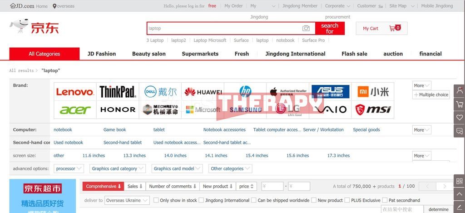The image size is (465, 213).
Task: Check Jingdong International filter box
Action: tap(201, 200)
